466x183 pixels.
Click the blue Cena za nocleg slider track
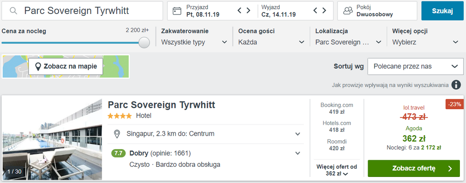[x=71, y=43]
